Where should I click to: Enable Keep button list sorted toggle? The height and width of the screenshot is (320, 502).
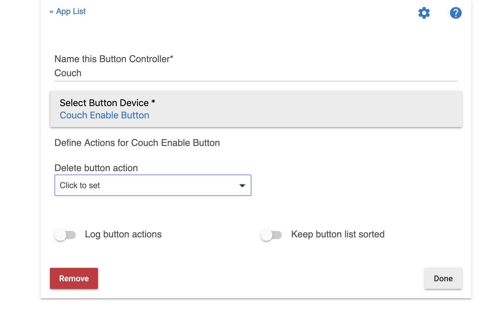click(271, 235)
